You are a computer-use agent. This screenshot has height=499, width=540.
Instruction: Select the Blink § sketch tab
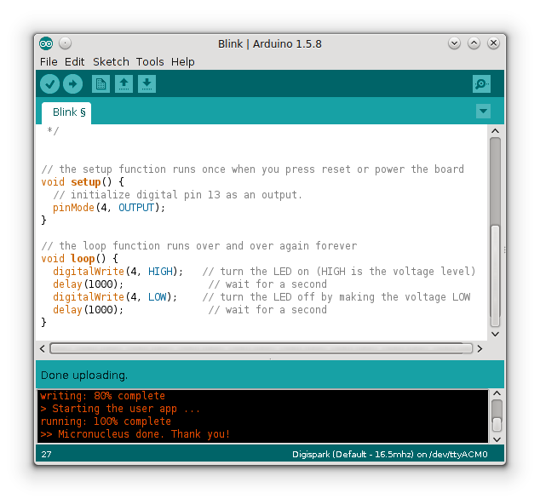[66, 112]
